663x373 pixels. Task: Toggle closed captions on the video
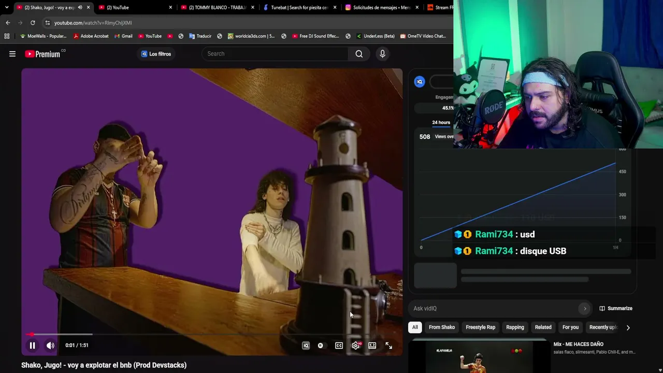[x=339, y=346]
